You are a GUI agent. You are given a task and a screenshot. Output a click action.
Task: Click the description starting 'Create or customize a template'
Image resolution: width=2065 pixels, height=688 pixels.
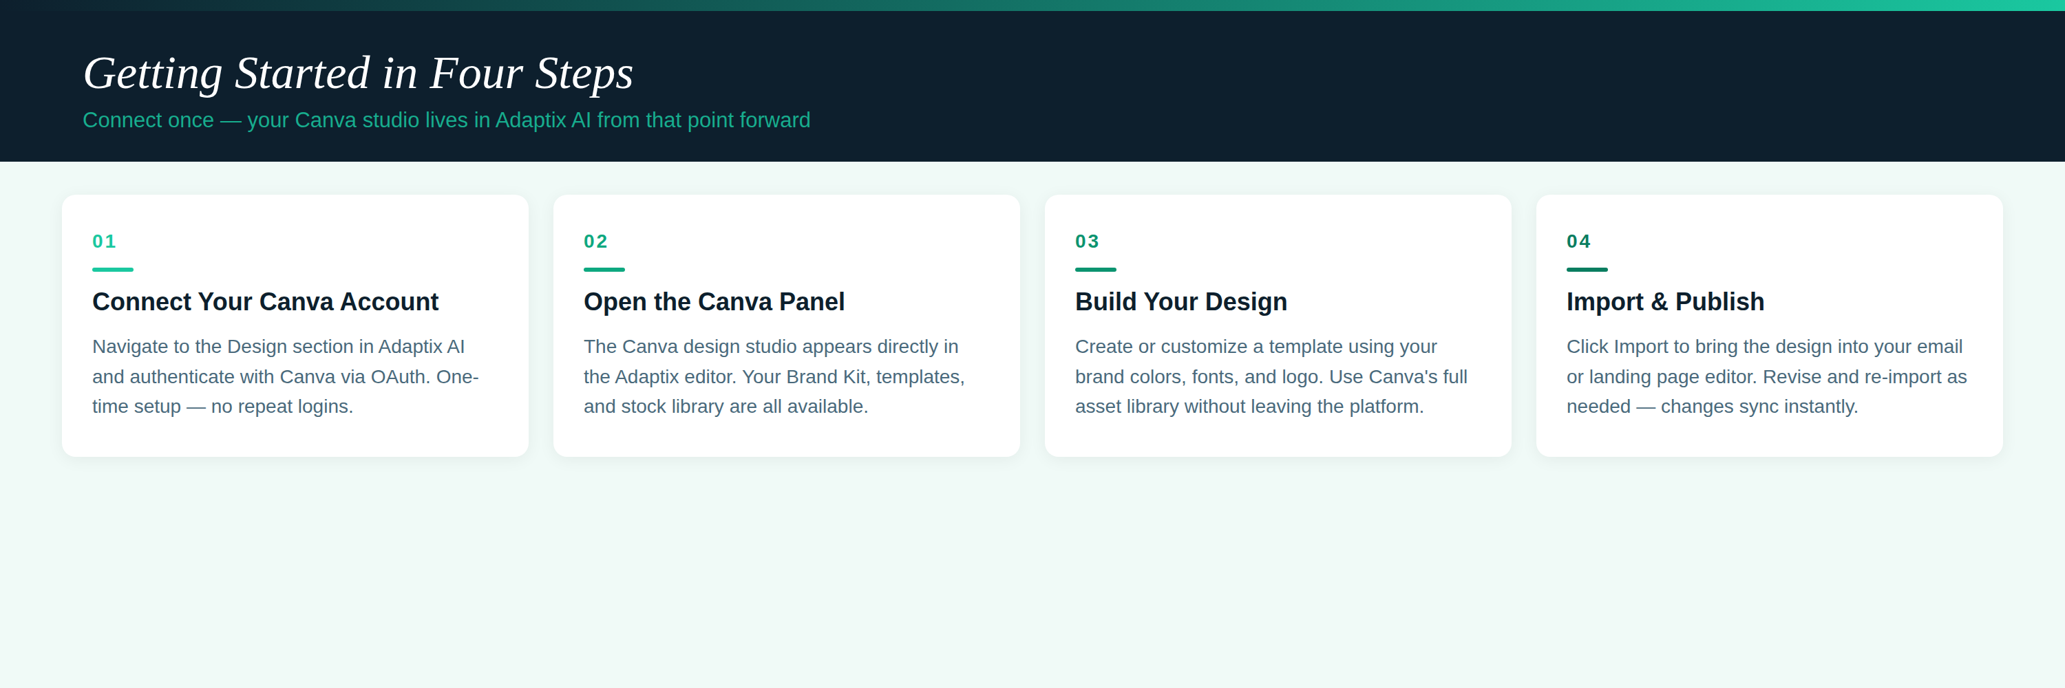click(1271, 376)
